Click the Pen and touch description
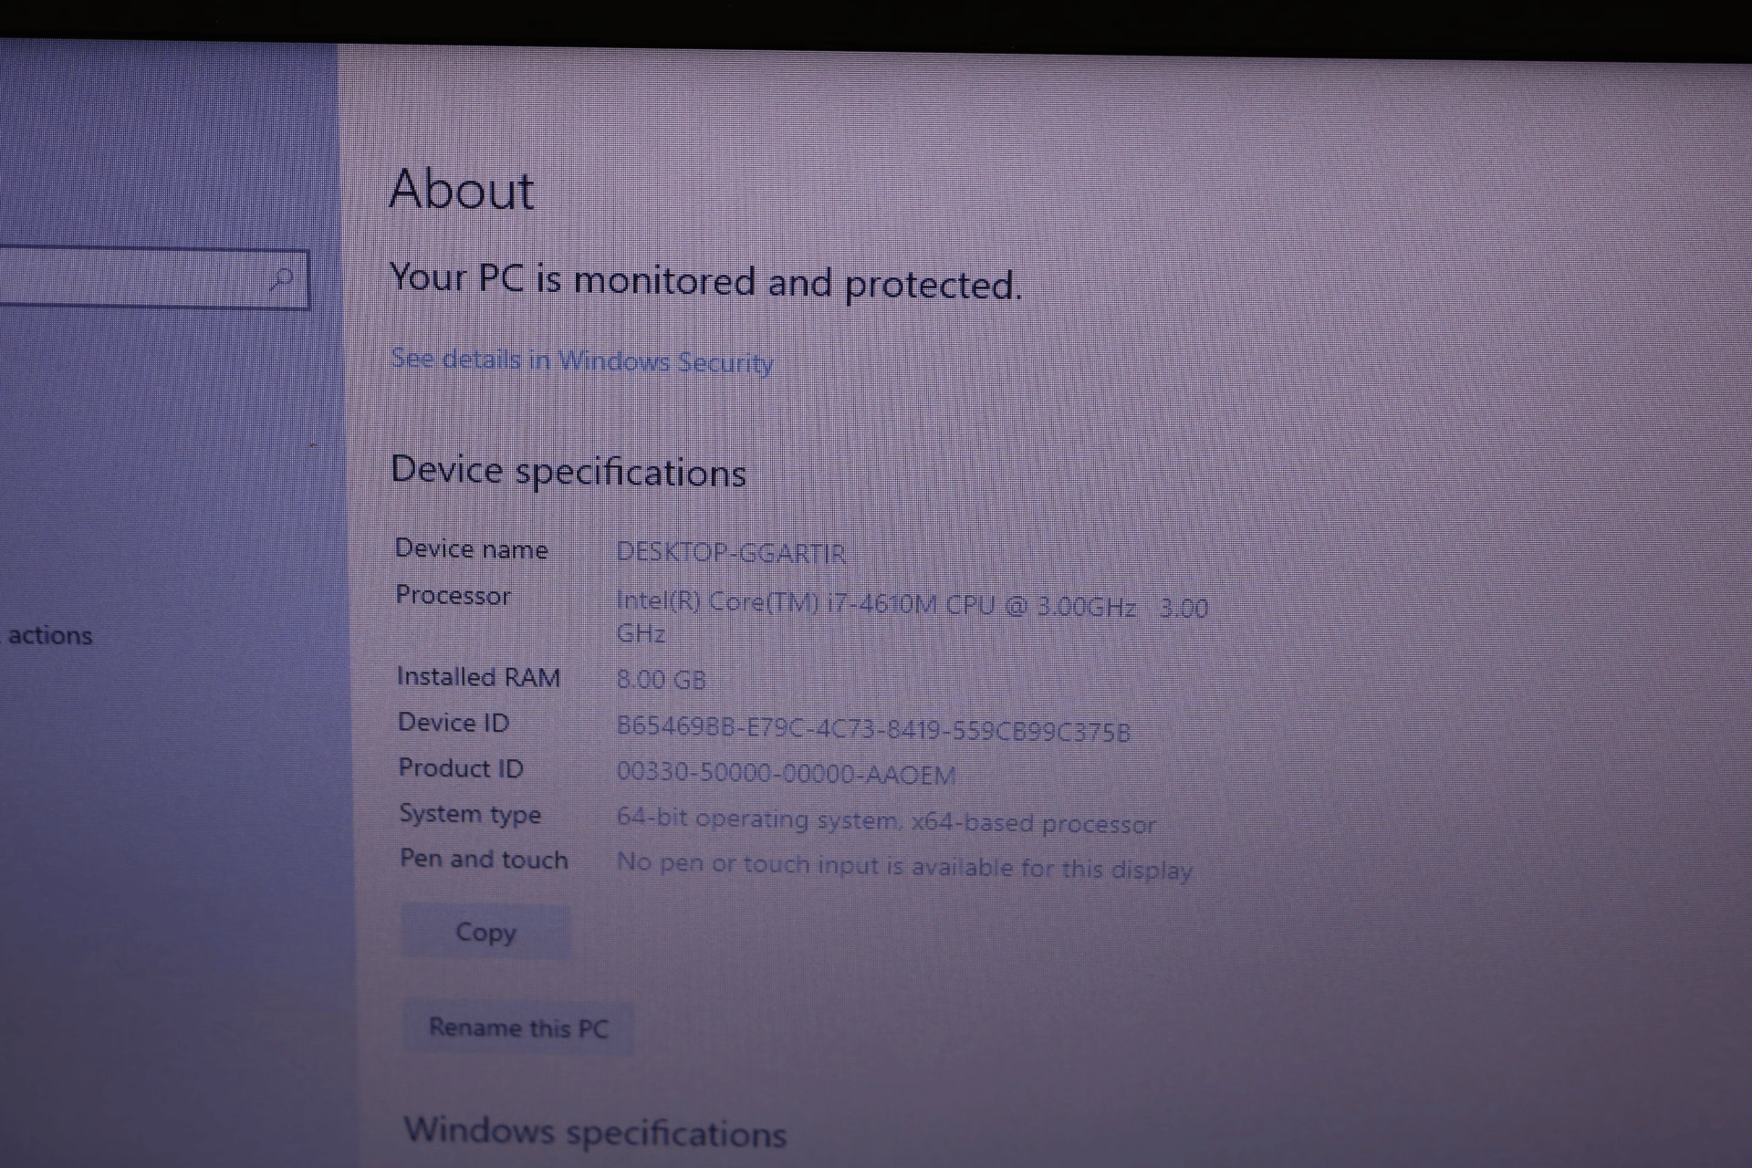 pos(905,865)
